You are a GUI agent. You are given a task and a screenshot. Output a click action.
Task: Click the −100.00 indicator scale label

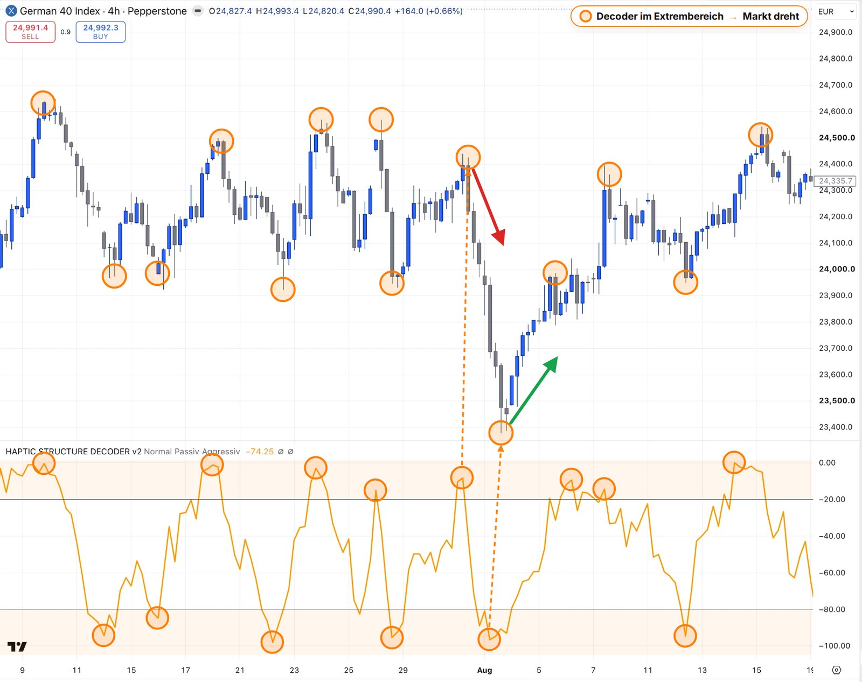point(834,645)
